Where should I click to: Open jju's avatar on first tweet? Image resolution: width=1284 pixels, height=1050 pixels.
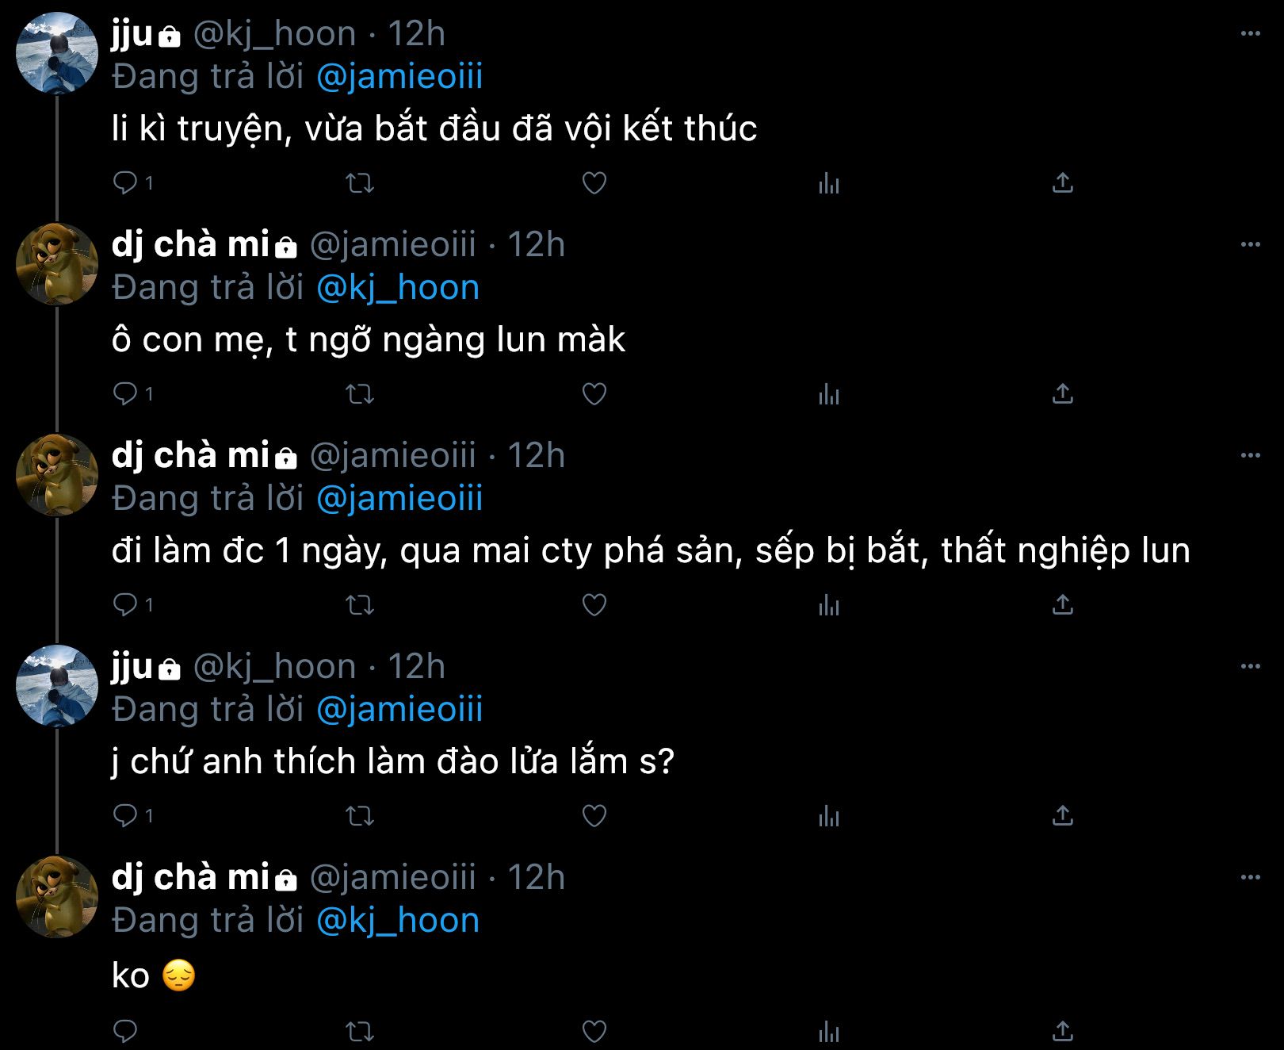[57, 53]
